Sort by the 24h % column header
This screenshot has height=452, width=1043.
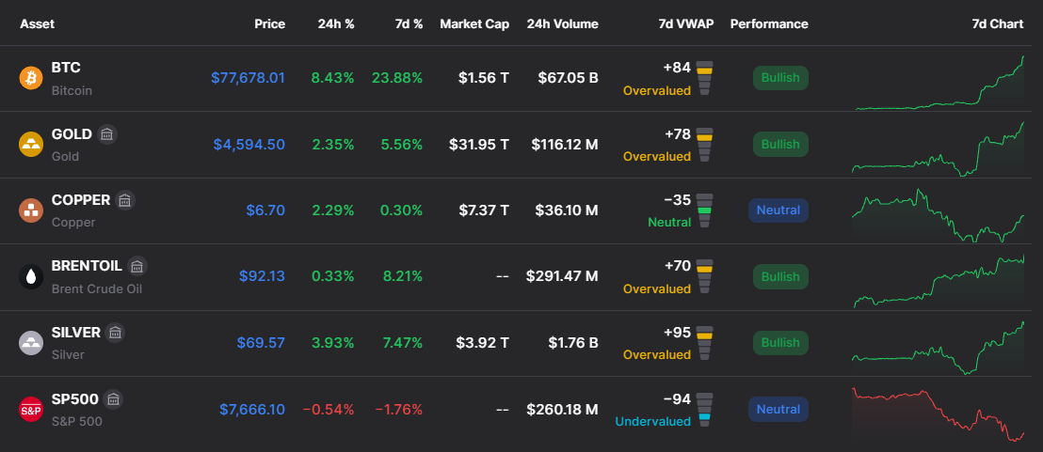tap(336, 23)
